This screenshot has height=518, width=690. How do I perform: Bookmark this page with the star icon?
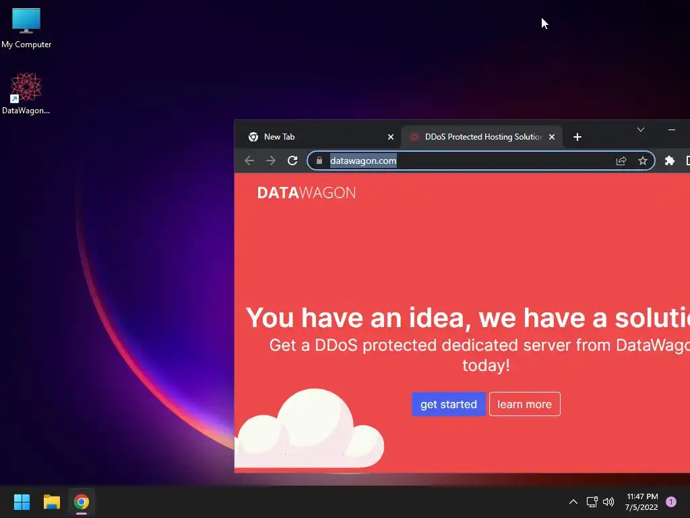[x=642, y=161]
